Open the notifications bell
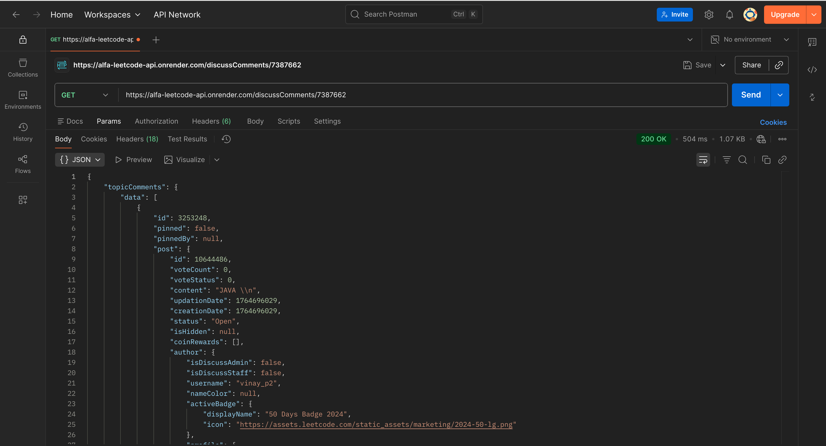The height and width of the screenshot is (446, 826). (x=729, y=14)
